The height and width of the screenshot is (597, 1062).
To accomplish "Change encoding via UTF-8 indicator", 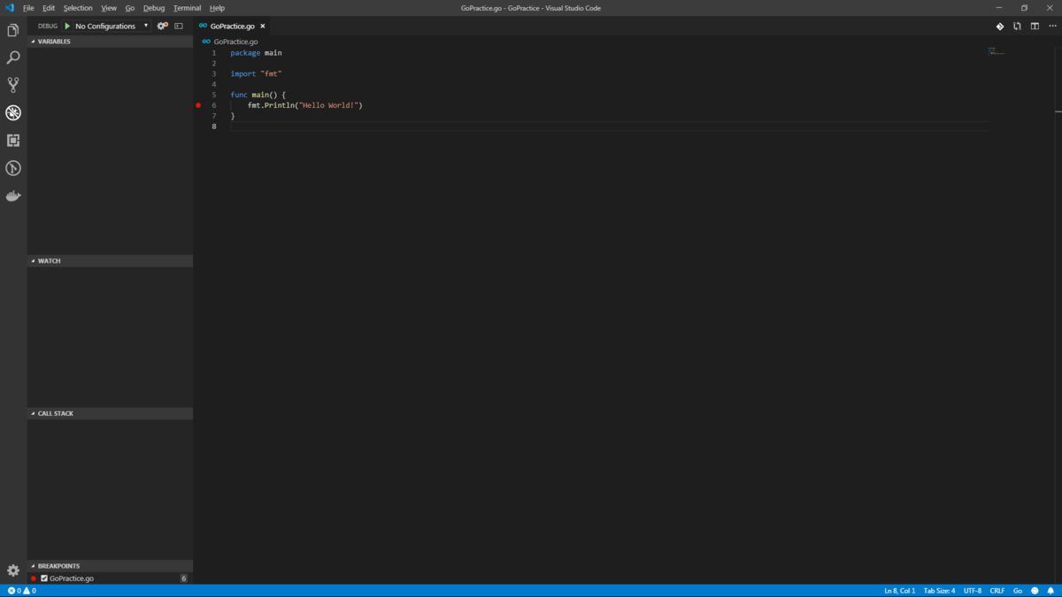I will coord(973,591).
